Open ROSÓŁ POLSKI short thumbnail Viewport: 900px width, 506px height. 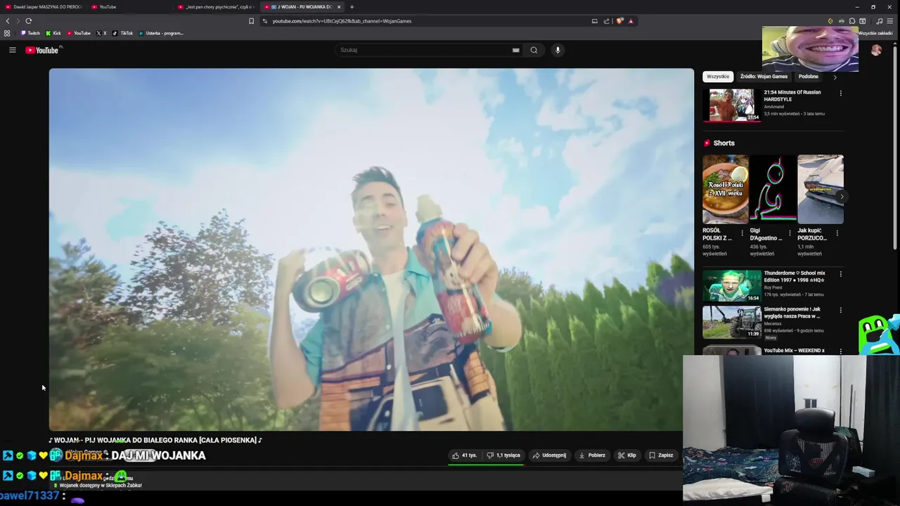725,189
